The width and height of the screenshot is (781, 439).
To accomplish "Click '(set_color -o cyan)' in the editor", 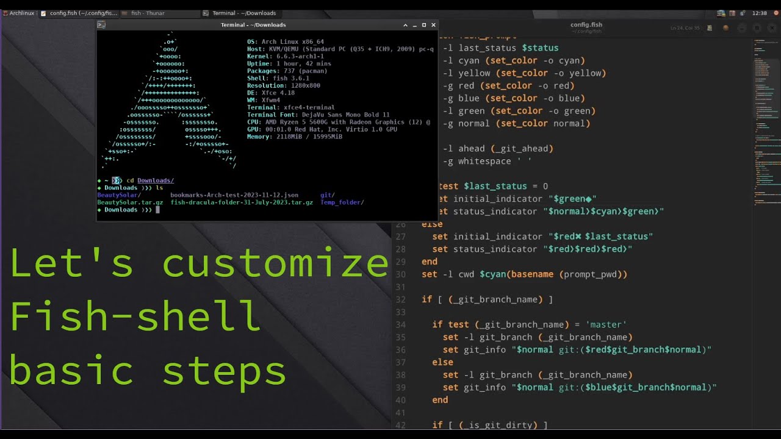I will [x=535, y=60].
